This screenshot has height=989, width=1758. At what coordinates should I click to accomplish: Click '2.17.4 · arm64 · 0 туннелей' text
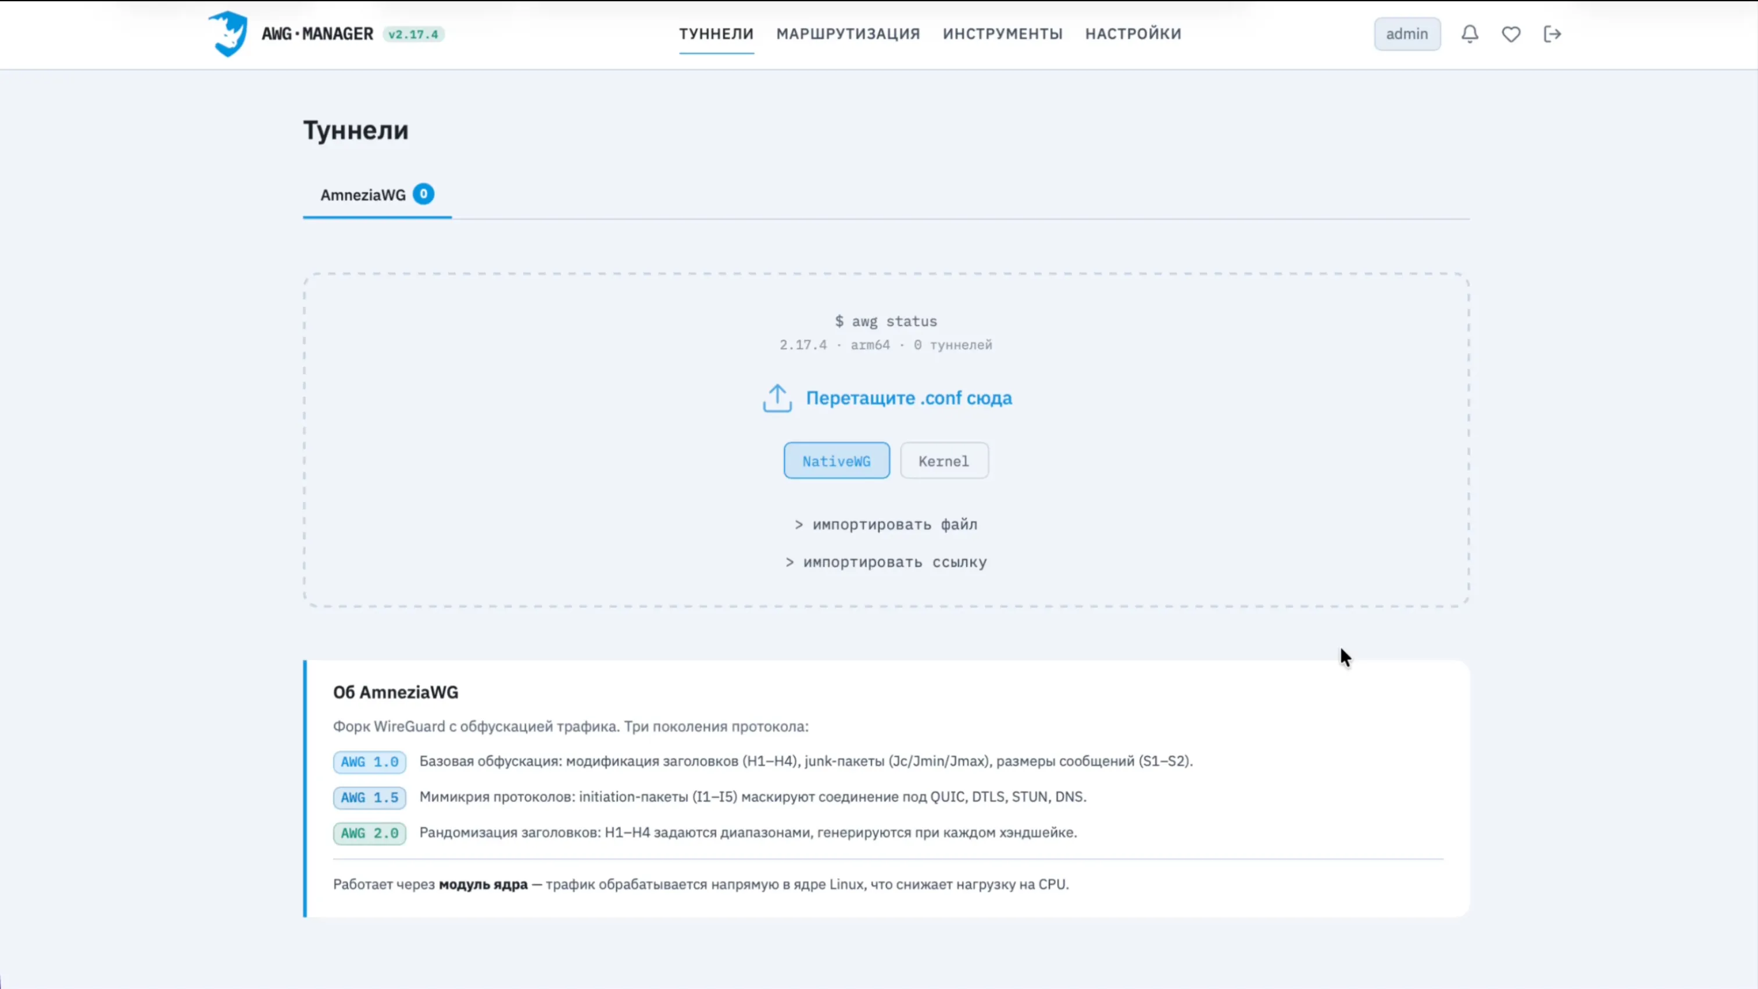coord(886,345)
